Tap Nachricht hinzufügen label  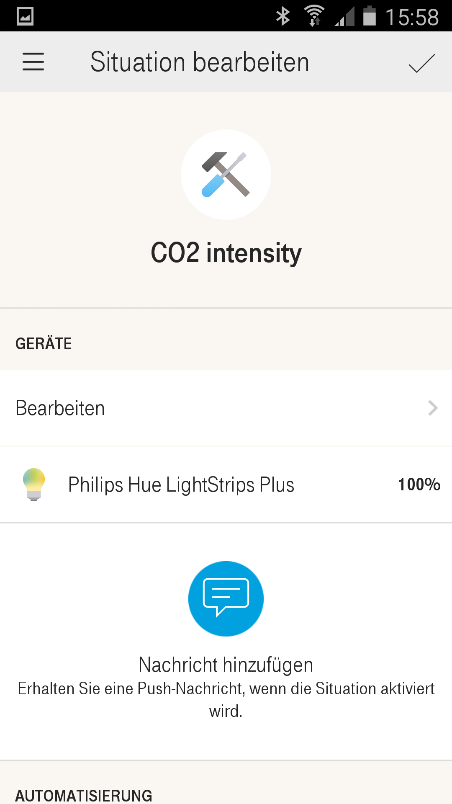226,665
